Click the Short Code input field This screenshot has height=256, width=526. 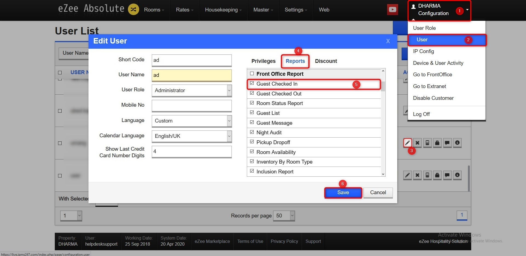point(192,60)
